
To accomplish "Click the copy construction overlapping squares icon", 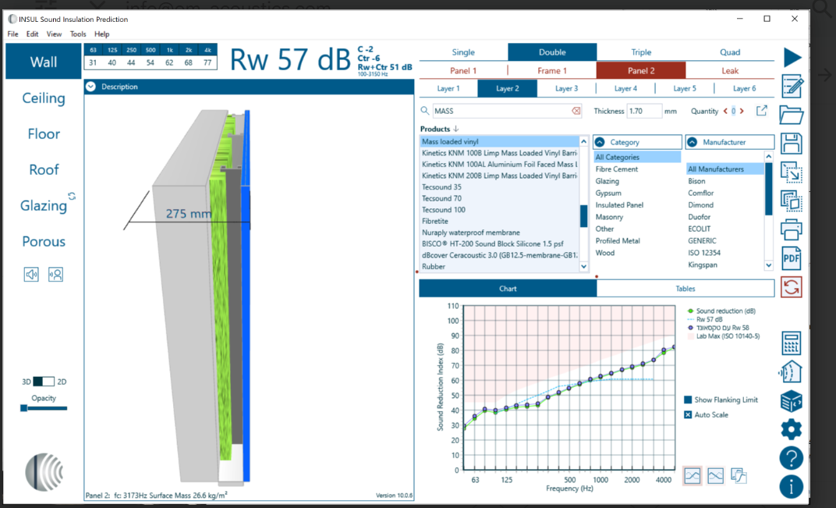I will 792,201.
